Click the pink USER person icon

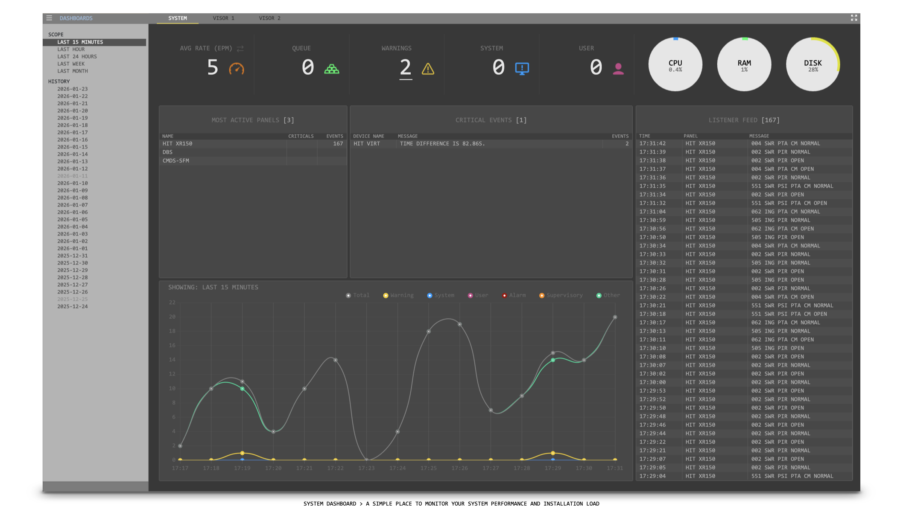(618, 68)
